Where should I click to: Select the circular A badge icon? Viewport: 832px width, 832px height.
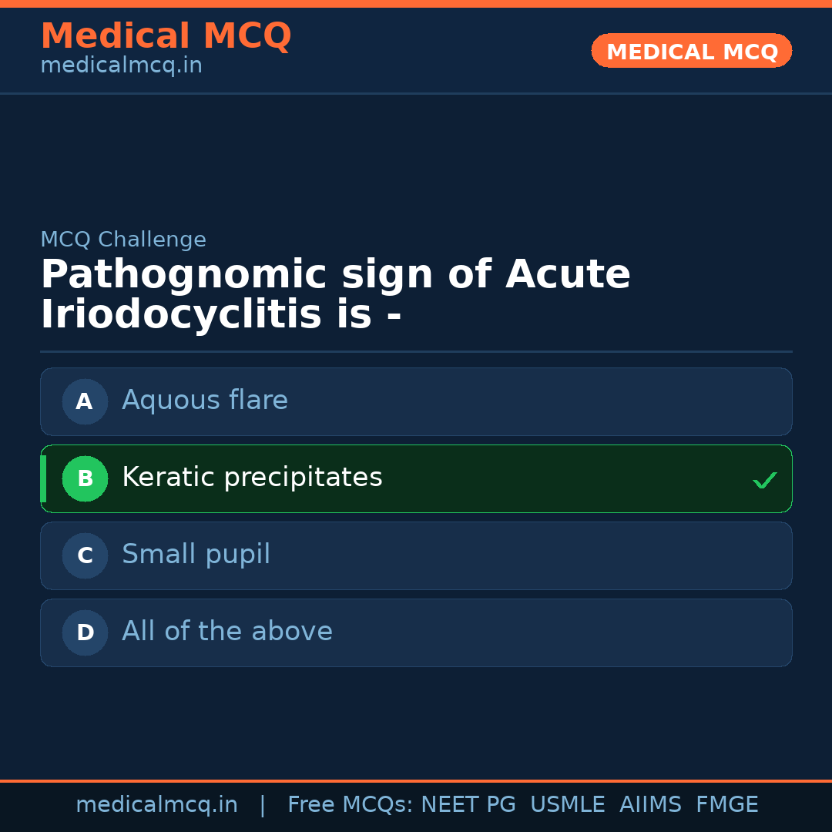click(85, 401)
